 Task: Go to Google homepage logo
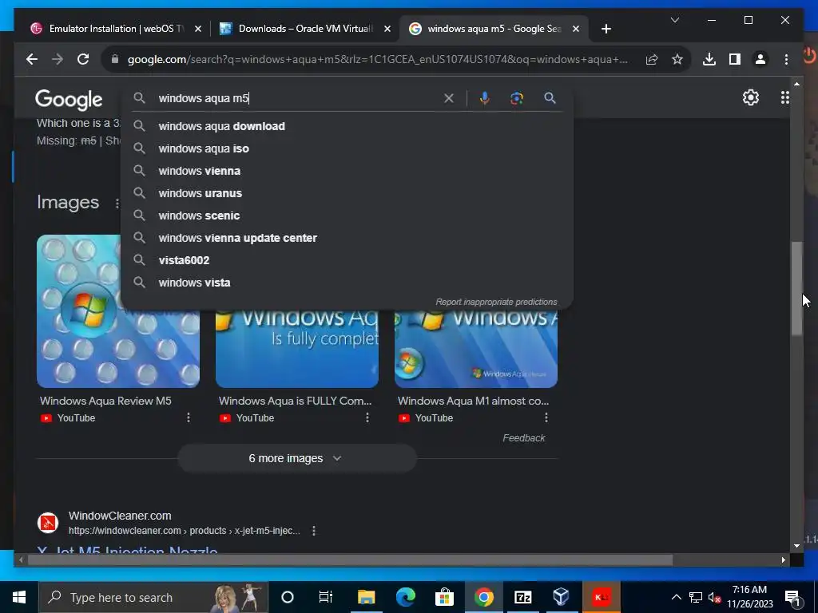coord(69,99)
